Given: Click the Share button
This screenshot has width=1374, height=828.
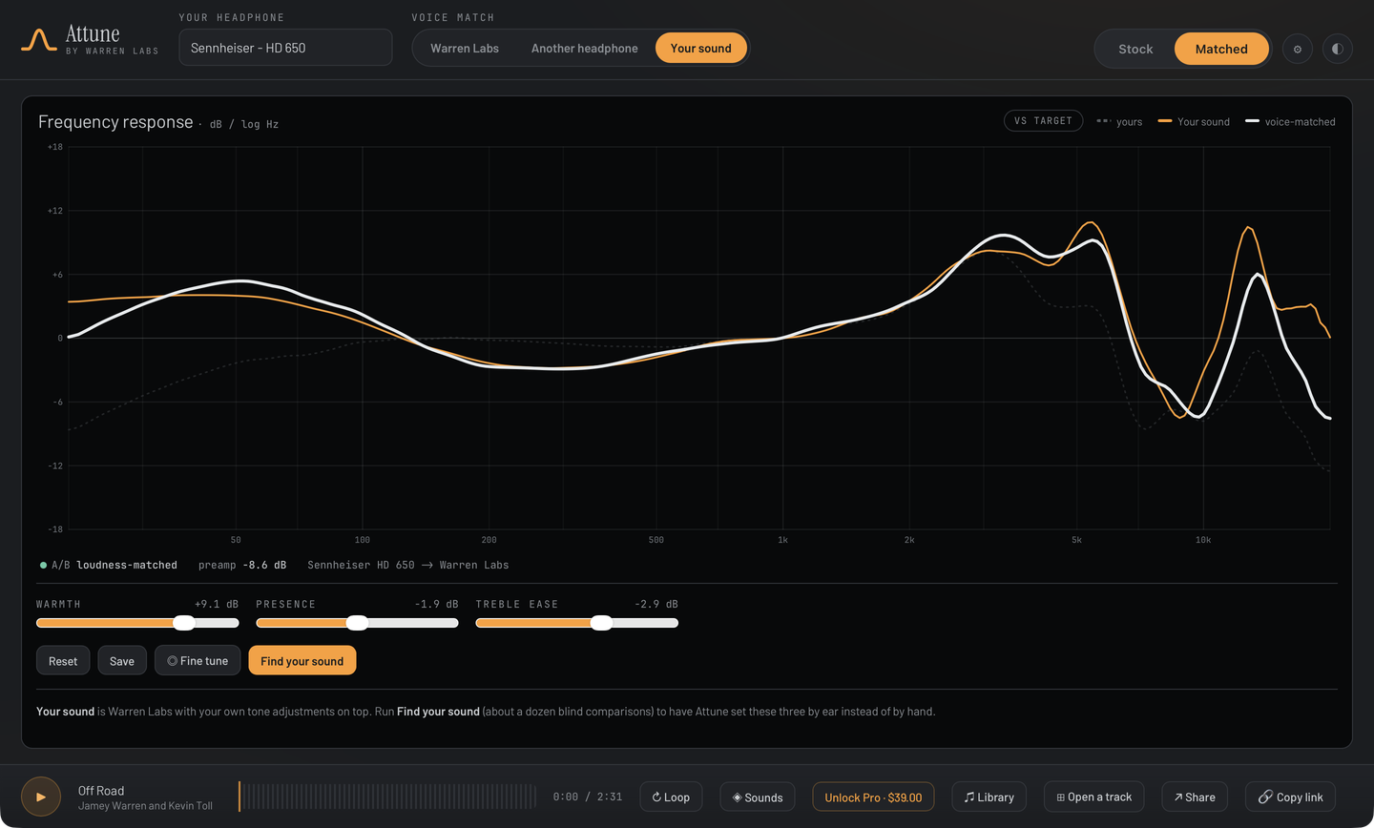Looking at the screenshot, I should [x=1195, y=797].
